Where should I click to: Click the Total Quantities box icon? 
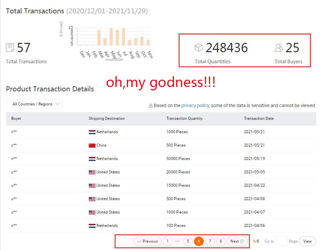(199, 48)
